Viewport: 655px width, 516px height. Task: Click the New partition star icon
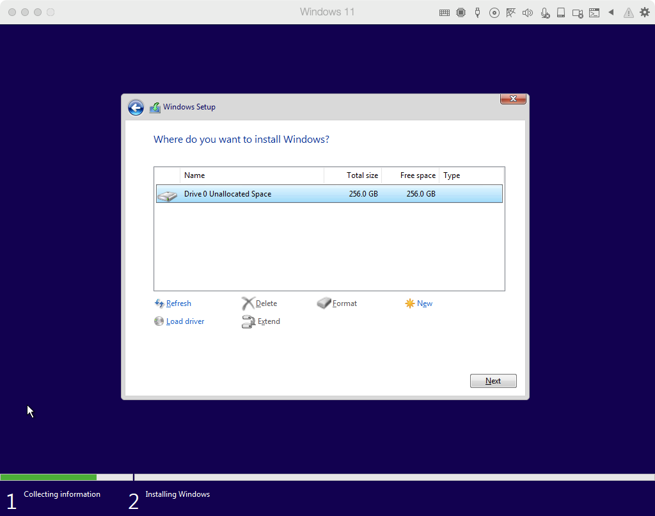tap(410, 303)
